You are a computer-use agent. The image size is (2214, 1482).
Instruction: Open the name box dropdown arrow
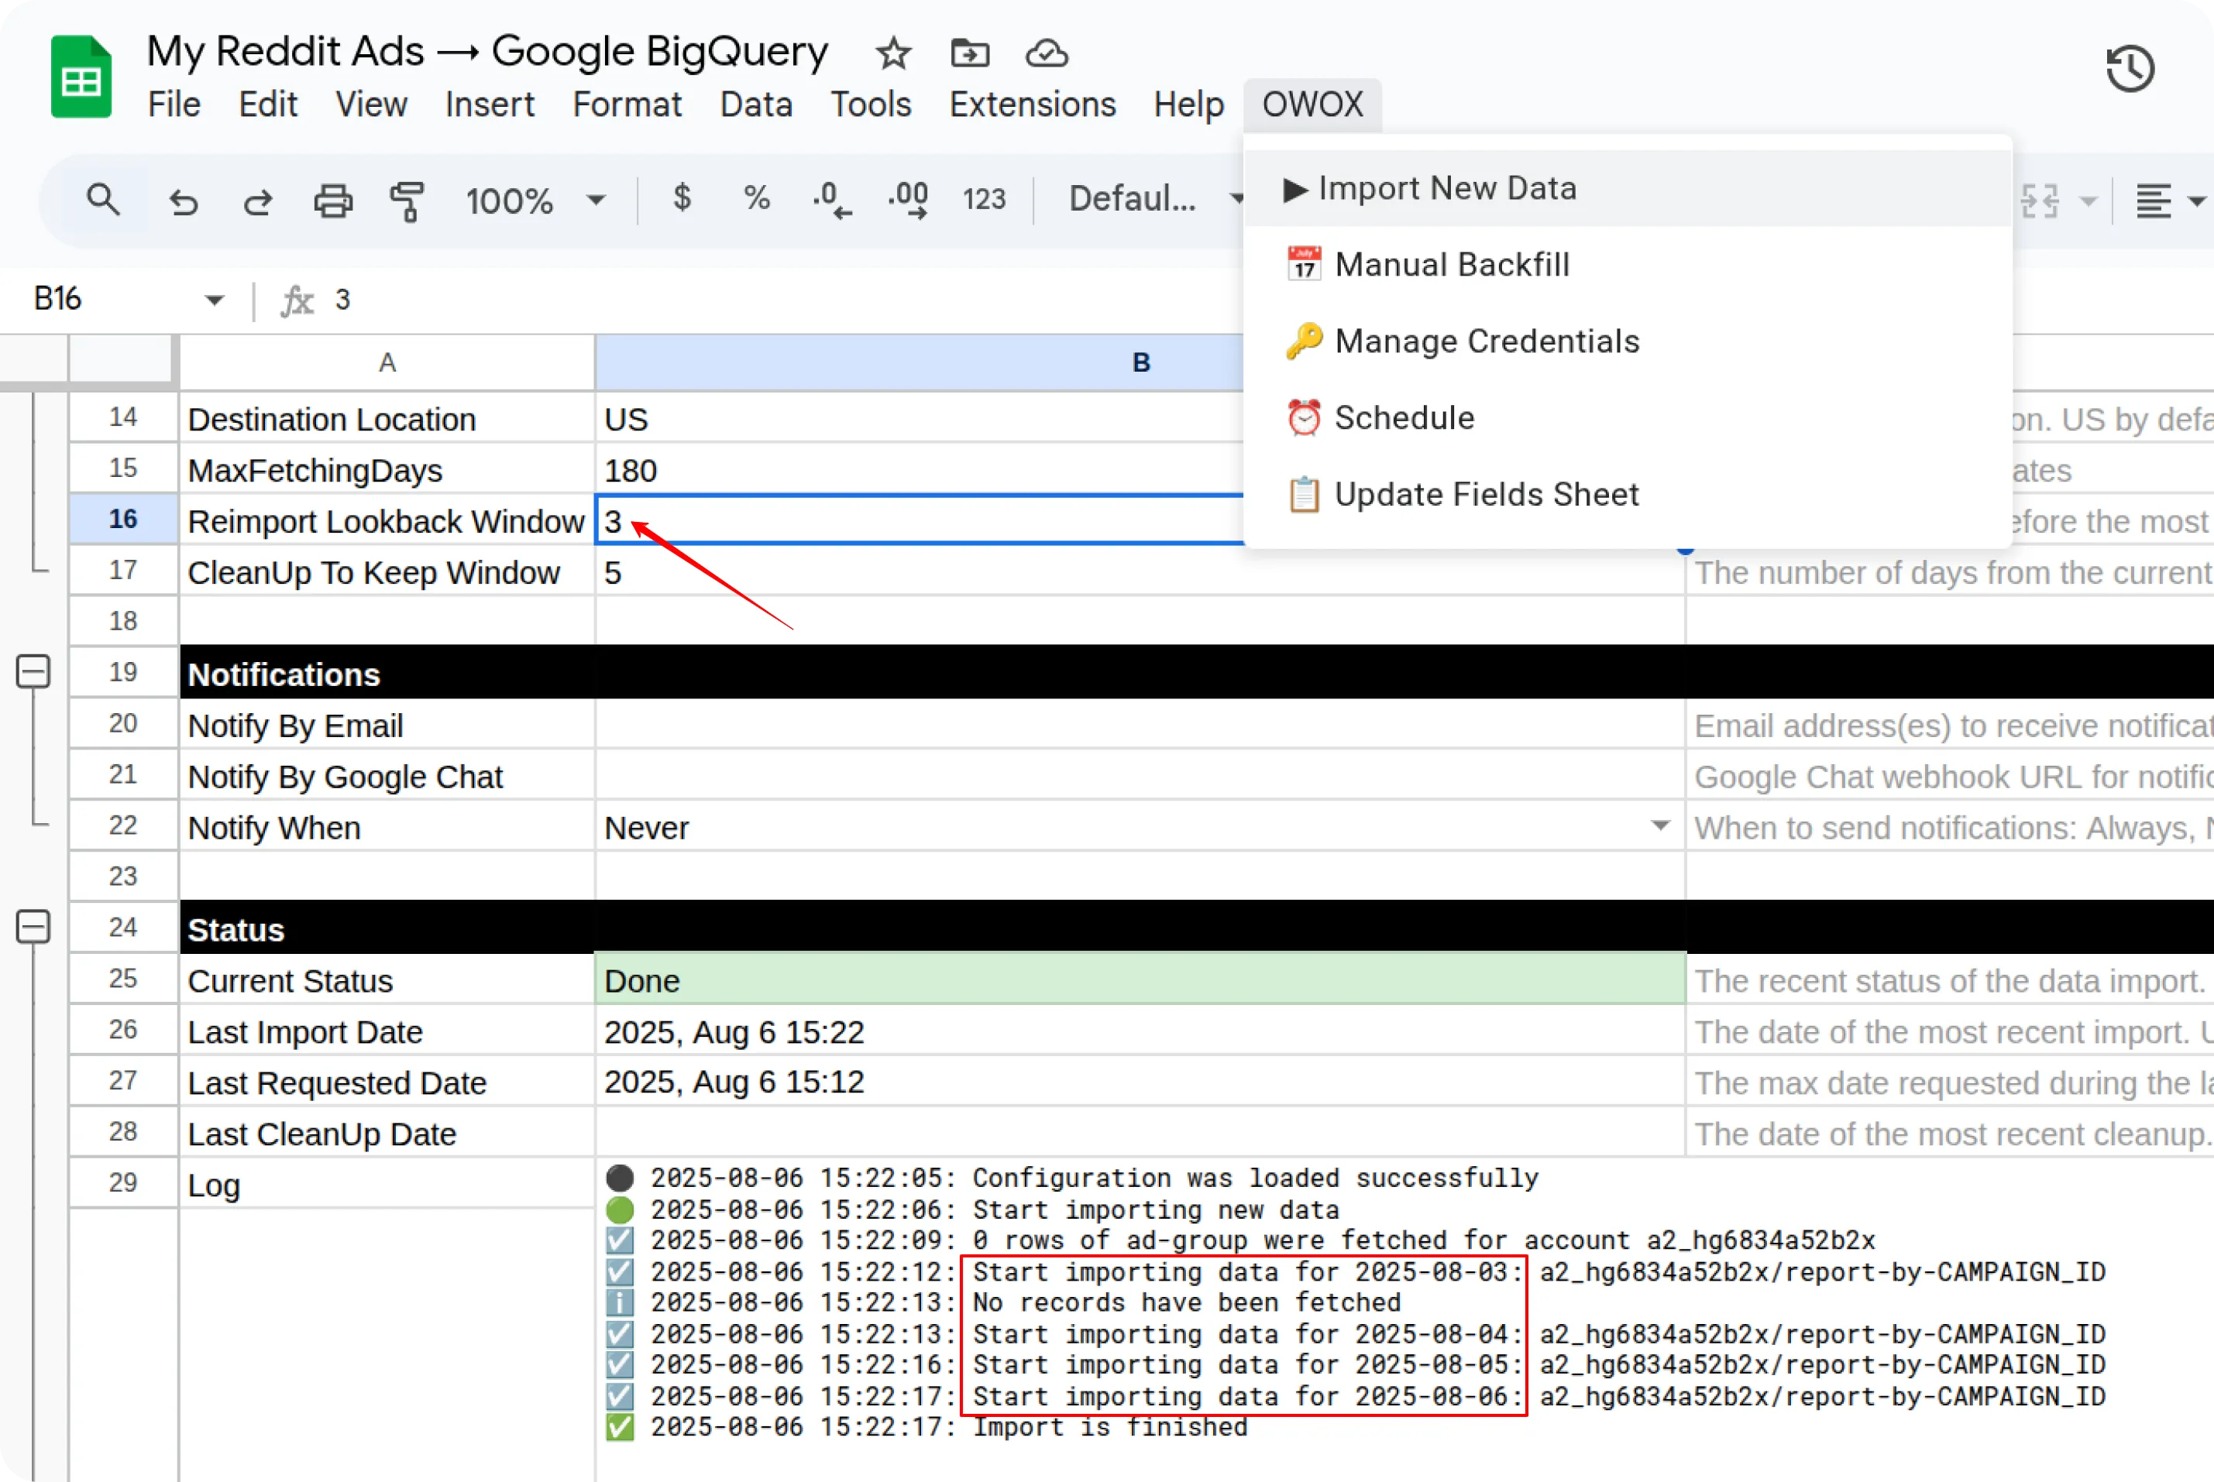pyautogui.click(x=215, y=300)
